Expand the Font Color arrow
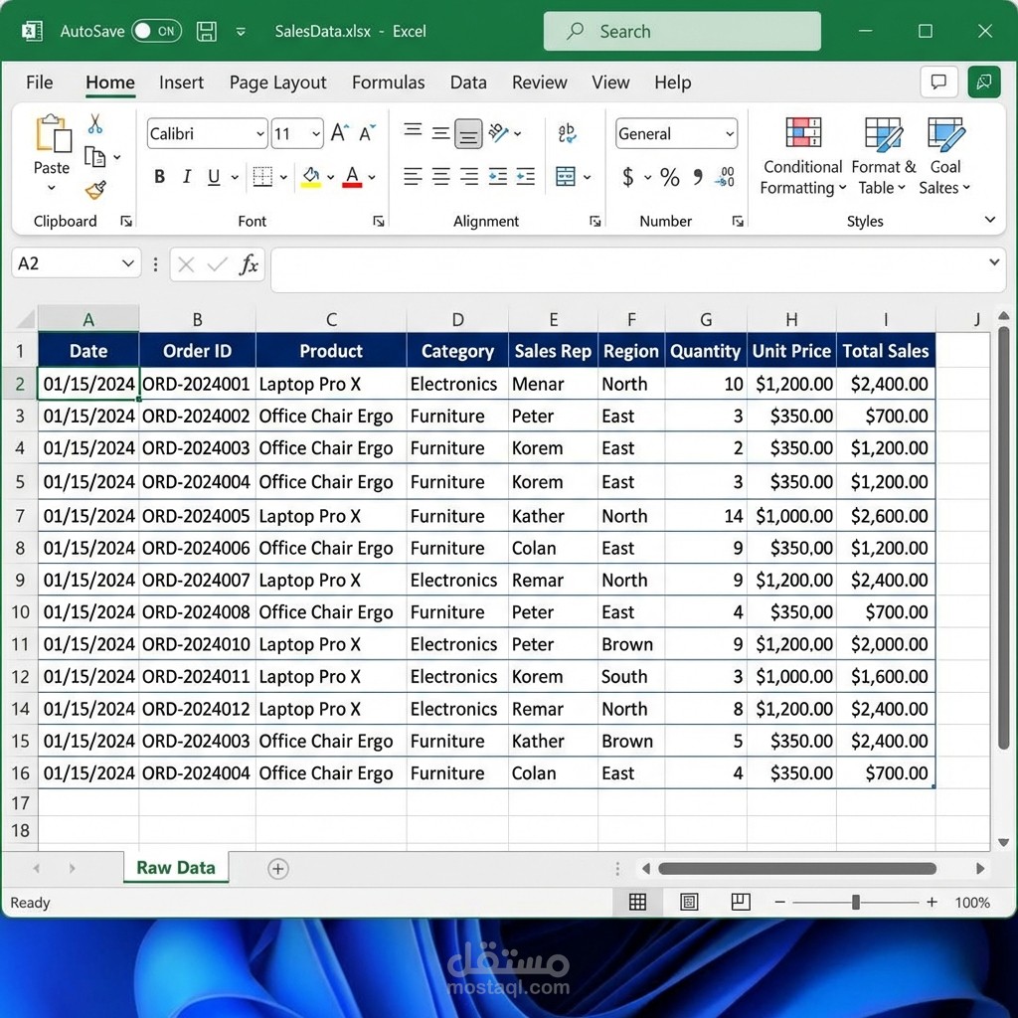The height and width of the screenshot is (1018, 1018). click(372, 177)
